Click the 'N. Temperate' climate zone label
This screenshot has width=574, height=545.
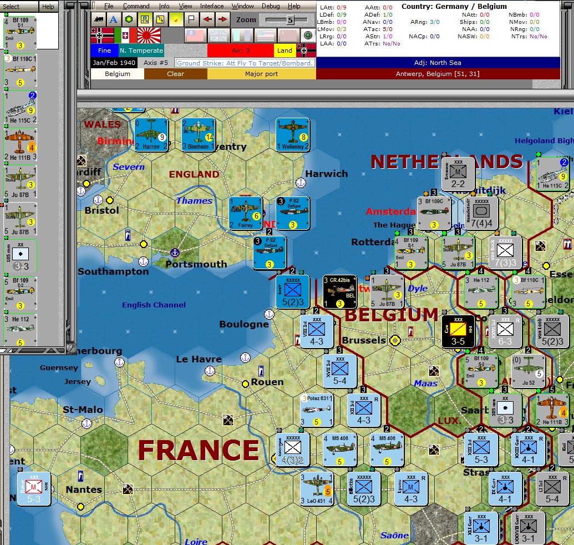coord(141,51)
